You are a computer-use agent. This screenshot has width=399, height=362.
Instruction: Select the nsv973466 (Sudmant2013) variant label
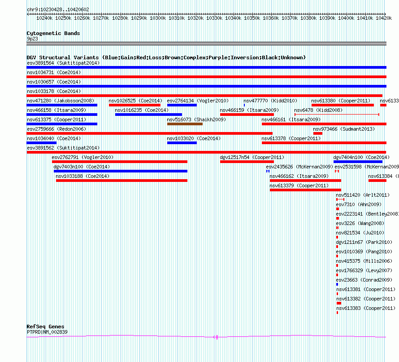tap(344, 129)
